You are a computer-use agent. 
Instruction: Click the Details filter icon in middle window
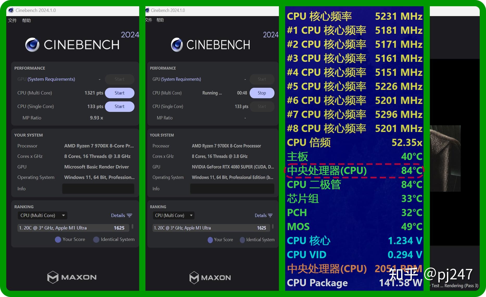click(x=270, y=215)
